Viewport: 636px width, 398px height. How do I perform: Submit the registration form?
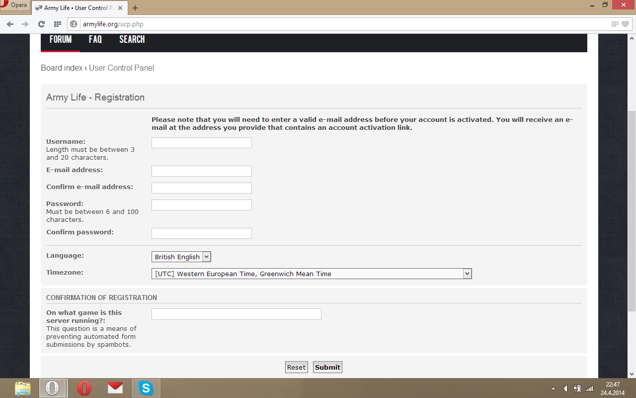click(x=327, y=367)
